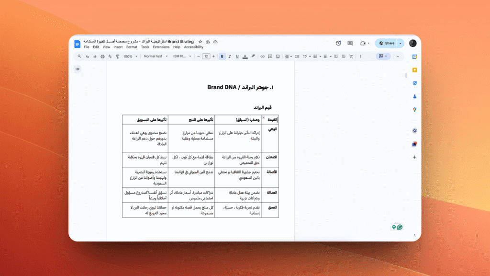Open the text alignment dropdown
The height and width of the screenshot is (276, 490).
coord(289,57)
